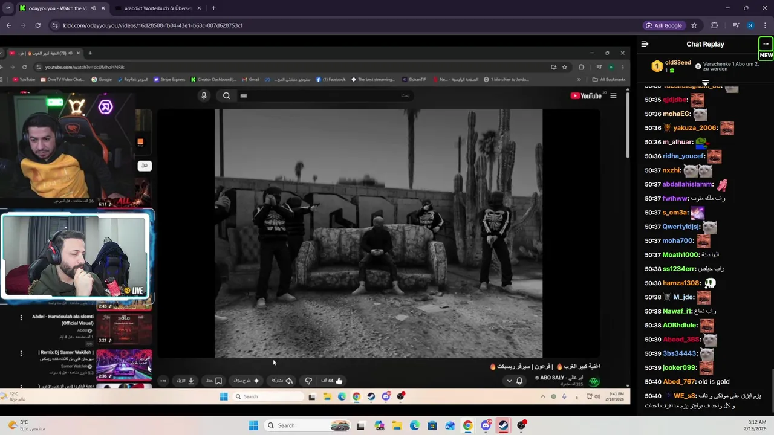Click the YouTube download arrow icon
Screen dimensions: 774x435
191,381
